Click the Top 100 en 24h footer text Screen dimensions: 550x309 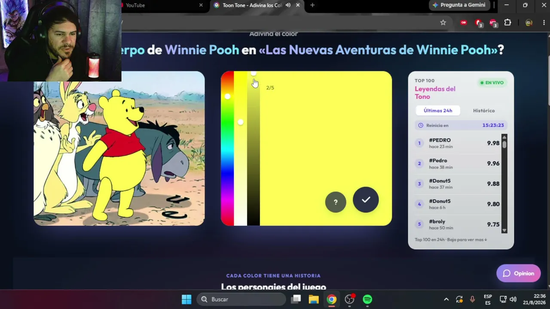tap(451, 239)
